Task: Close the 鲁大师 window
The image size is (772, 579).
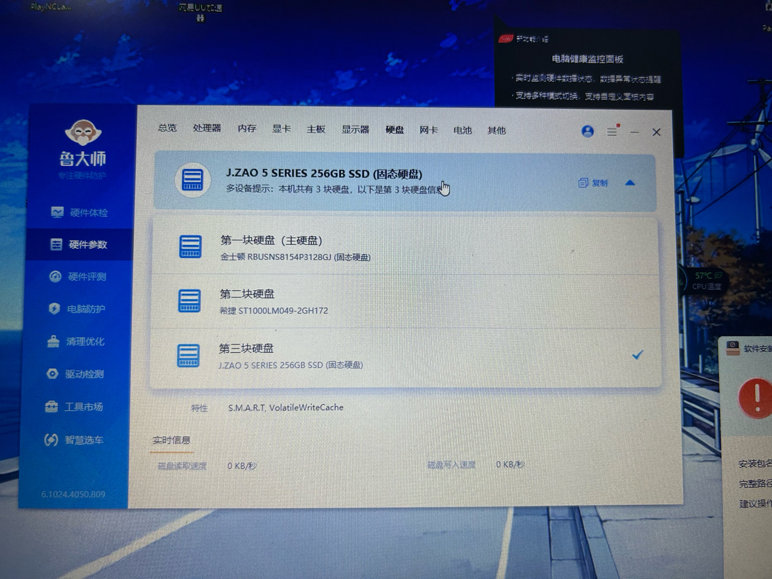Action: tap(657, 132)
